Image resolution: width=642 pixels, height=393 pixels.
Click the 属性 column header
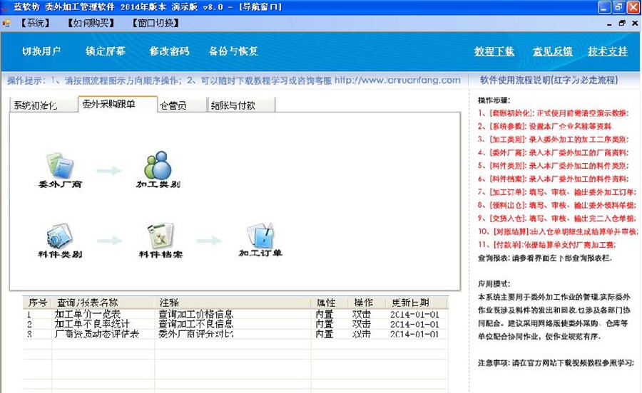pyautogui.click(x=330, y=303)
